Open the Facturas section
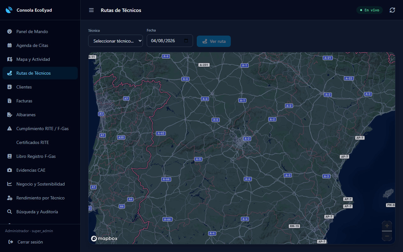 pyautogui.click(x=40, y=101)
